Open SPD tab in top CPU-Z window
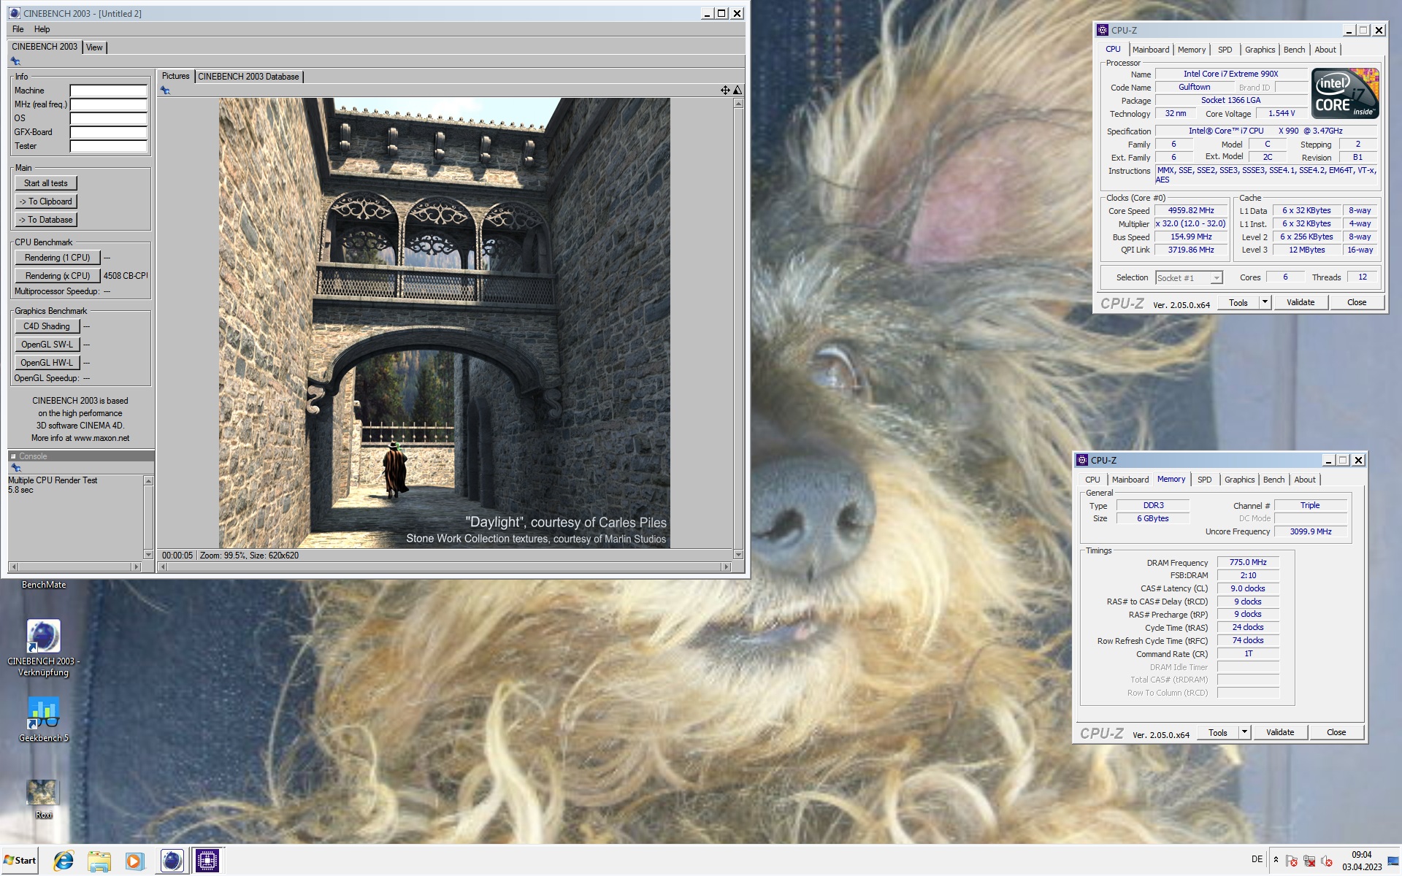This screenshot has width=1402, height=876. click(1225, 50)
